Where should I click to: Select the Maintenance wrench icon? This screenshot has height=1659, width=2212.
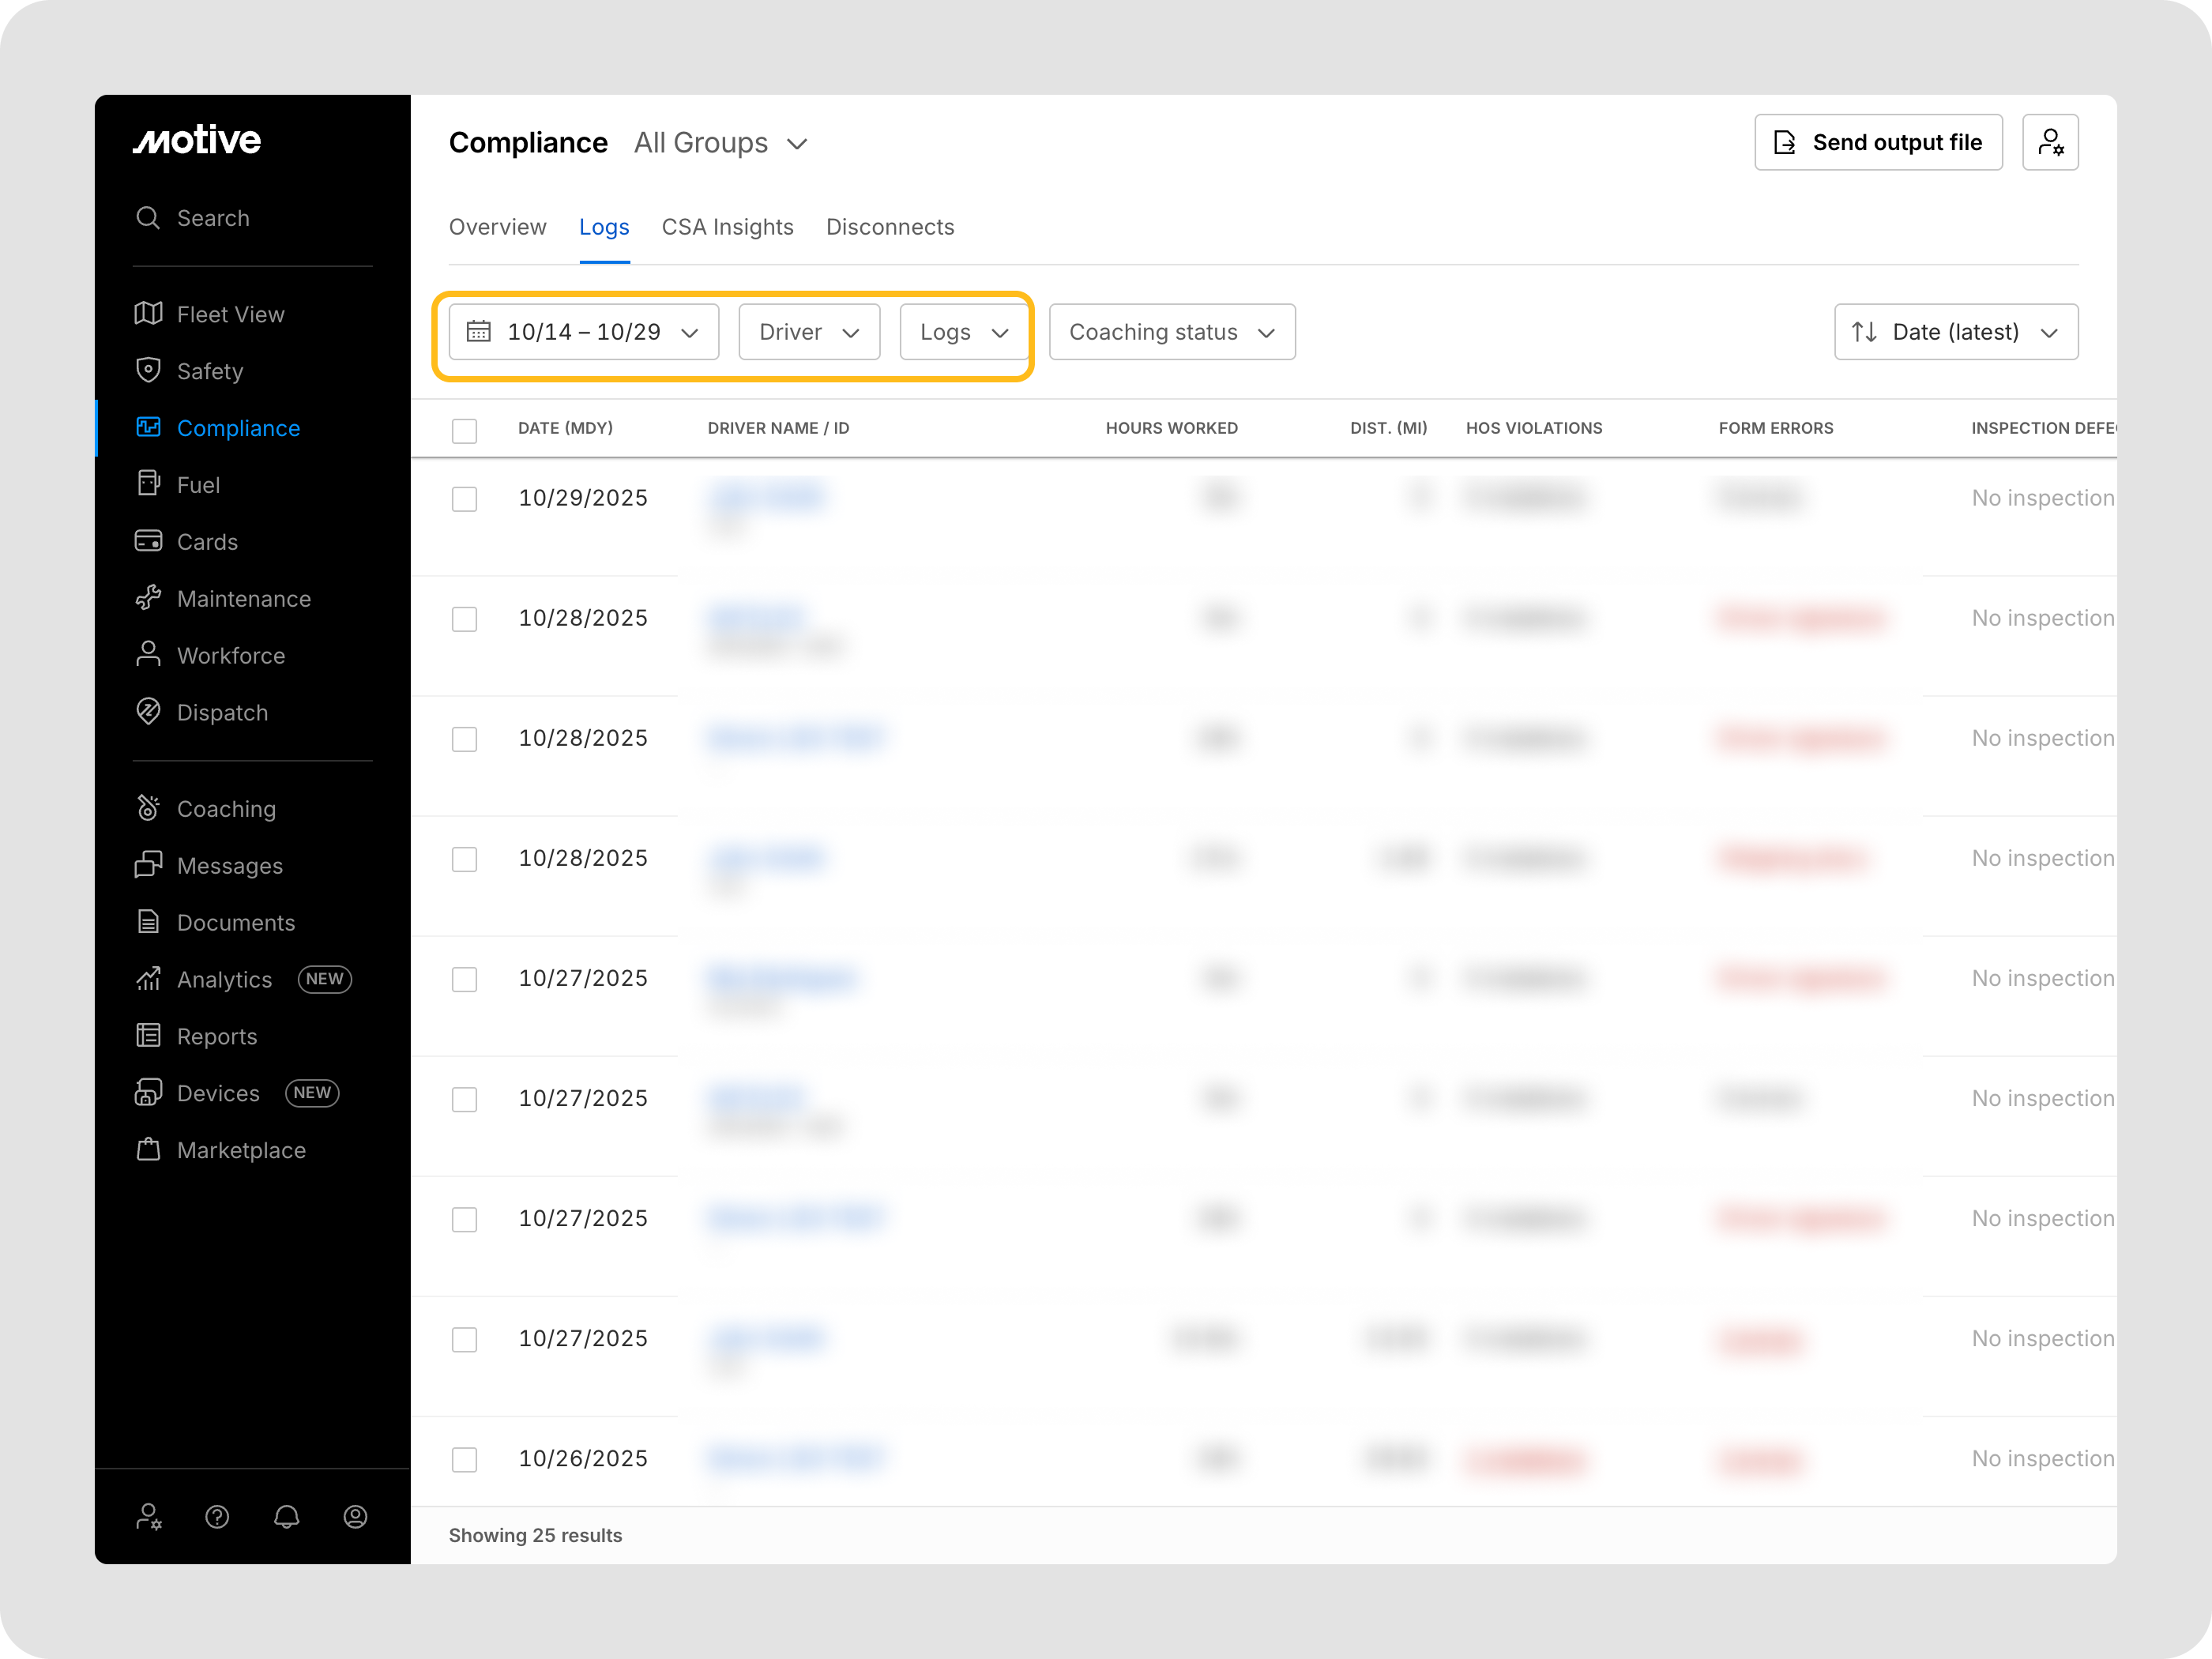[x=148, y=598]
